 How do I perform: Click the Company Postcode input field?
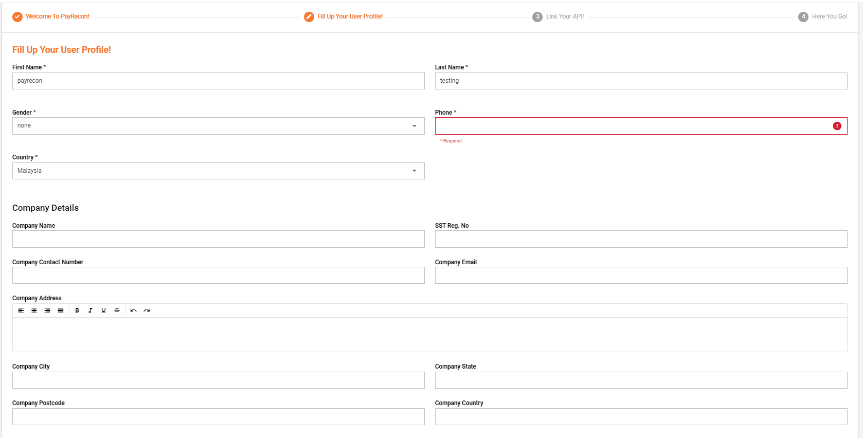[x=219, y=416]
